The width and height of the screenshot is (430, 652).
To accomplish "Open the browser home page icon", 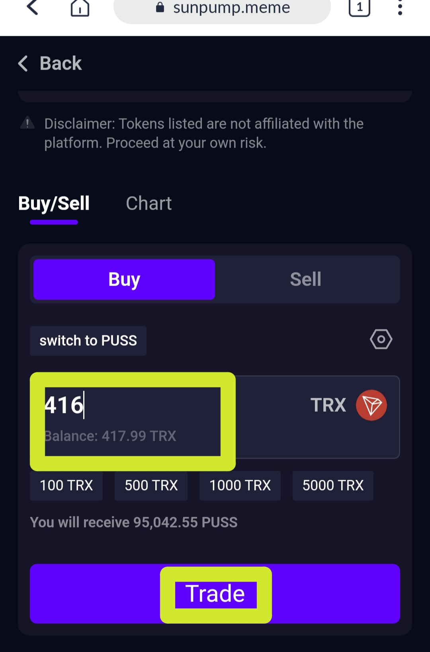I will (80, 8).
